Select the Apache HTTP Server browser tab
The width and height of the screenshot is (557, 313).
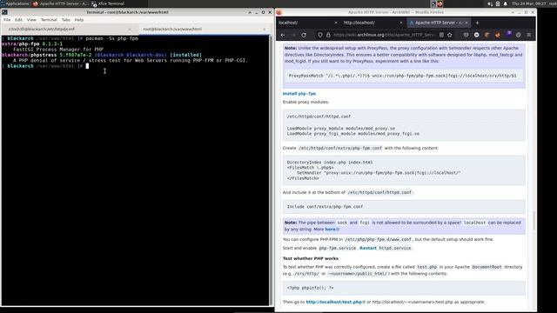439,23
